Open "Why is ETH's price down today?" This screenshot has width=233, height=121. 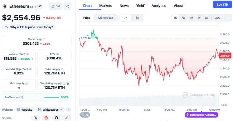(29, 27)
